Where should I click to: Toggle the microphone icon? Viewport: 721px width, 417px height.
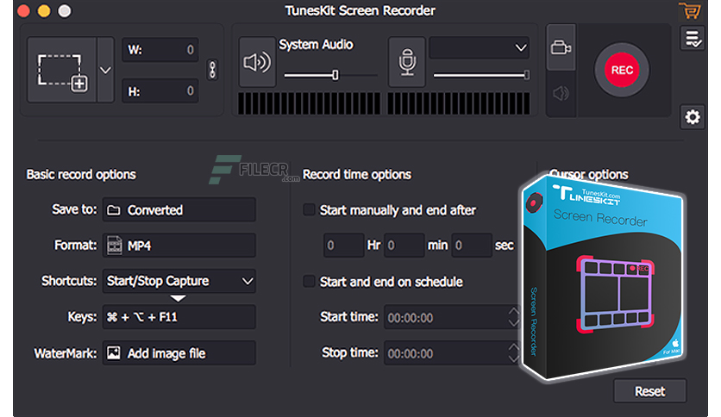coord(407,62)
